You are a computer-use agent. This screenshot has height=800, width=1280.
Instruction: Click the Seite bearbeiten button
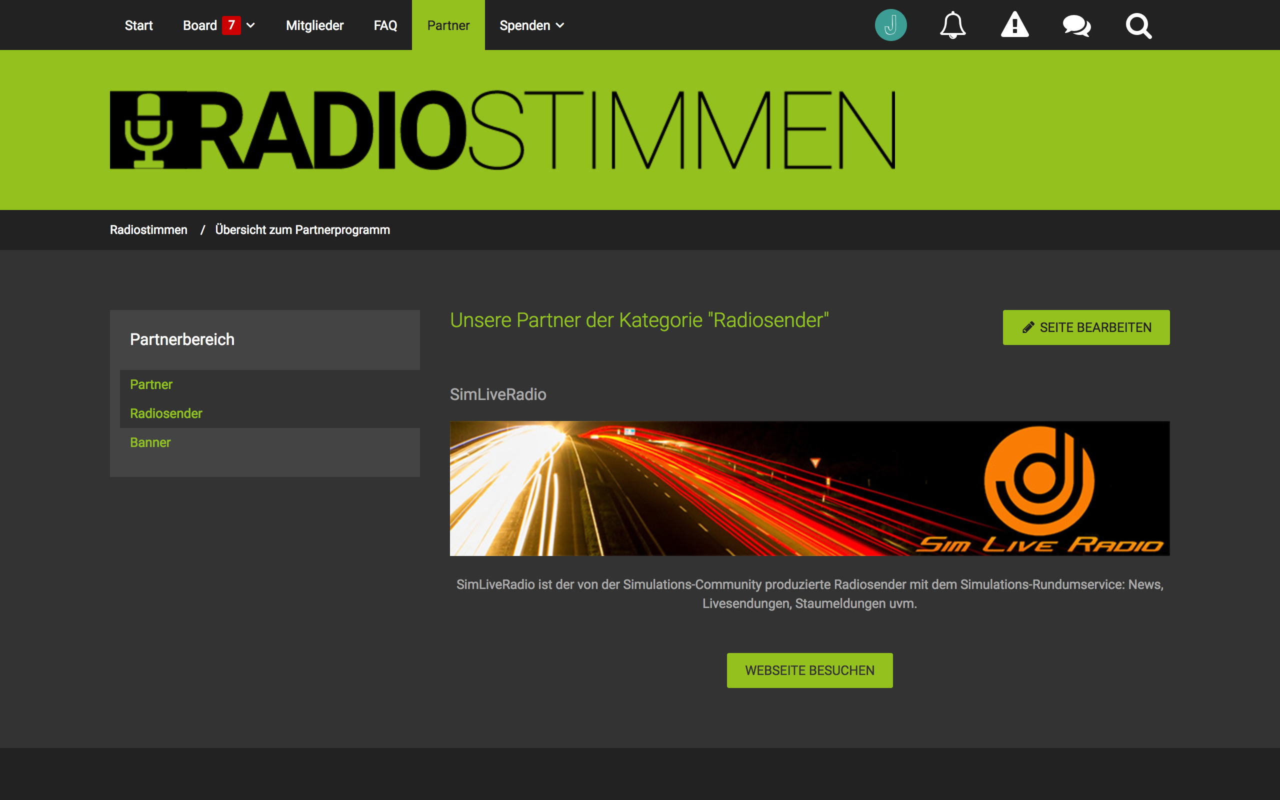[x=1086, y=327]
